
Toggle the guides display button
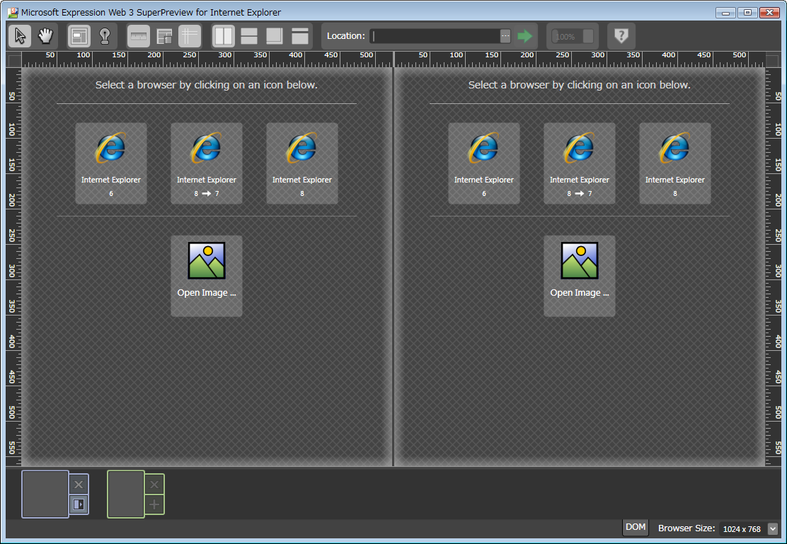click(190, 36)
